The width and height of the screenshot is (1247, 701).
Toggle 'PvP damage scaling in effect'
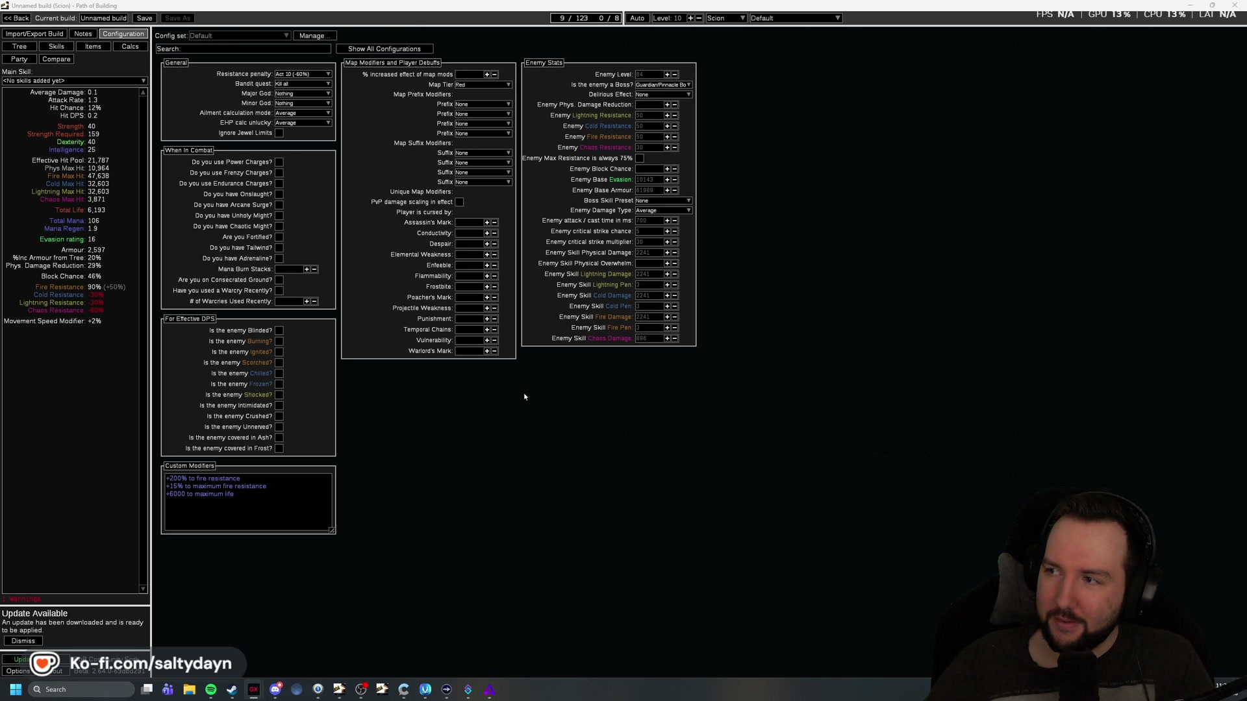[x=460, y=202]
